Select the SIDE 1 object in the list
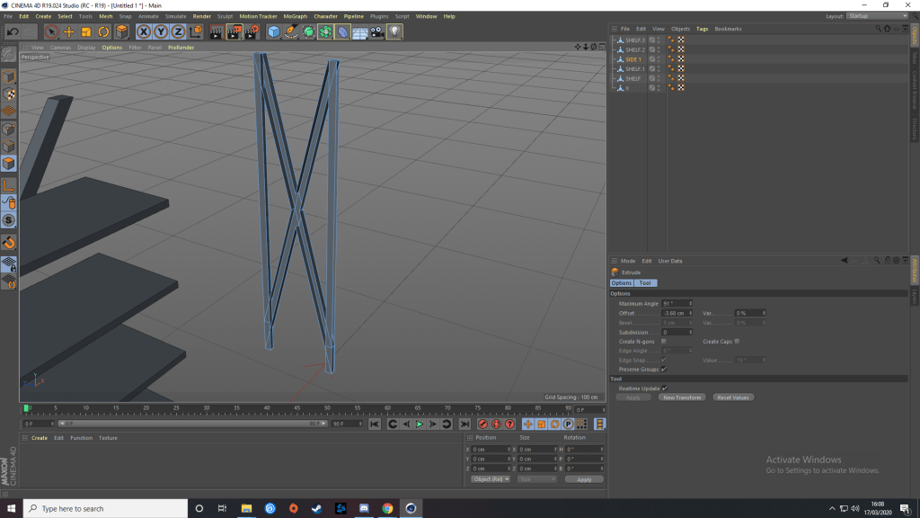The height and width of the screenshot is (518, 920). pos(633,59)
